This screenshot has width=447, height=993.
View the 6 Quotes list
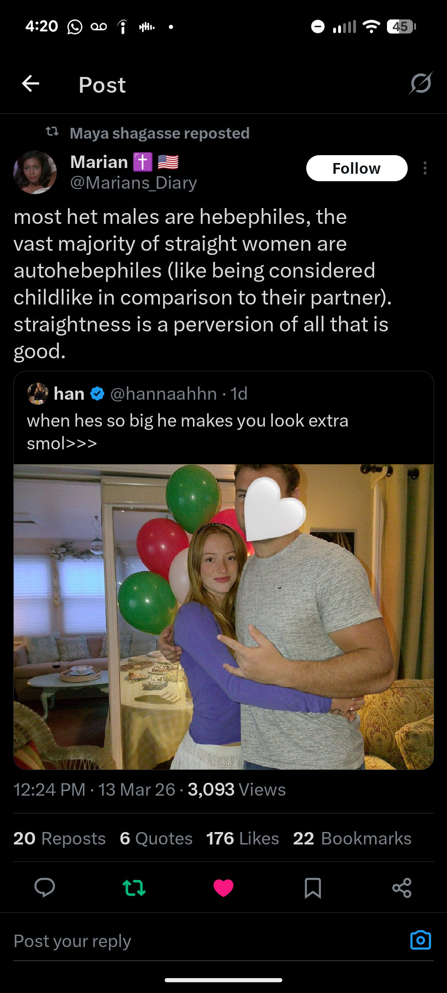tap(156, 839)
